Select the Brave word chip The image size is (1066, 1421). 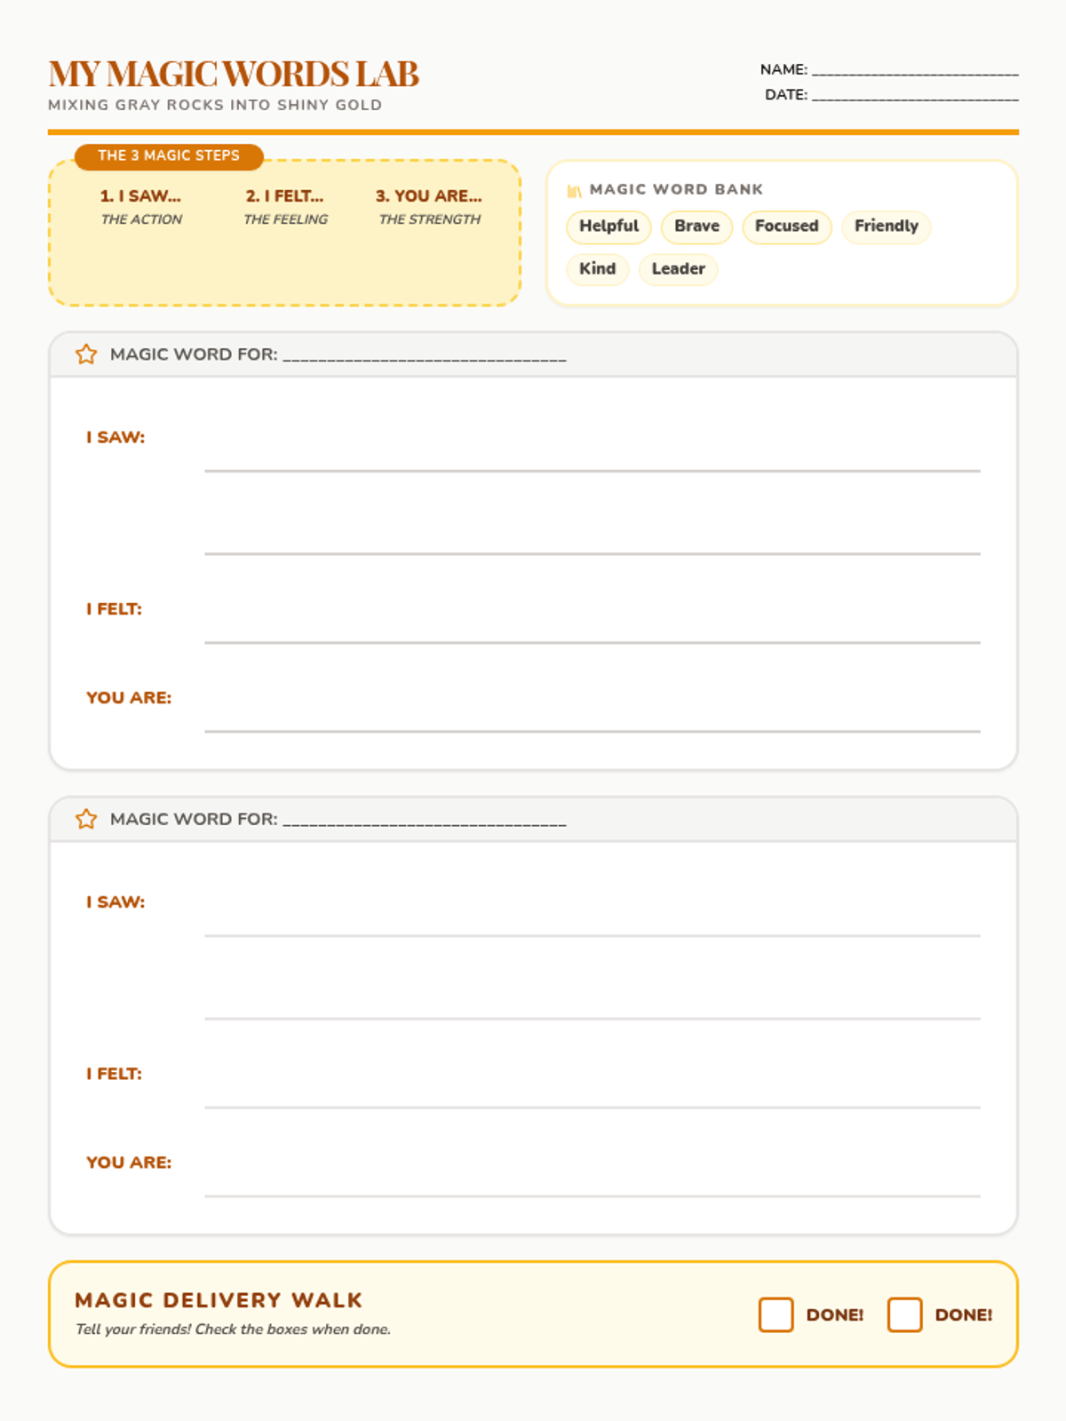click(x=696, y=226)
